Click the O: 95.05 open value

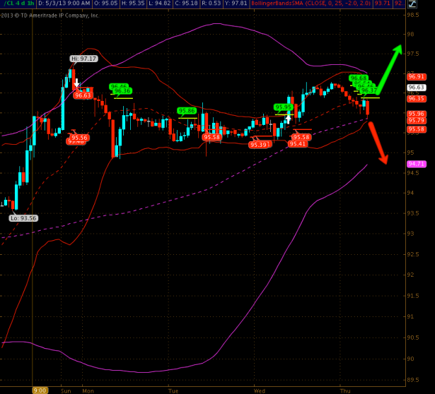click(x=105, y=4)
